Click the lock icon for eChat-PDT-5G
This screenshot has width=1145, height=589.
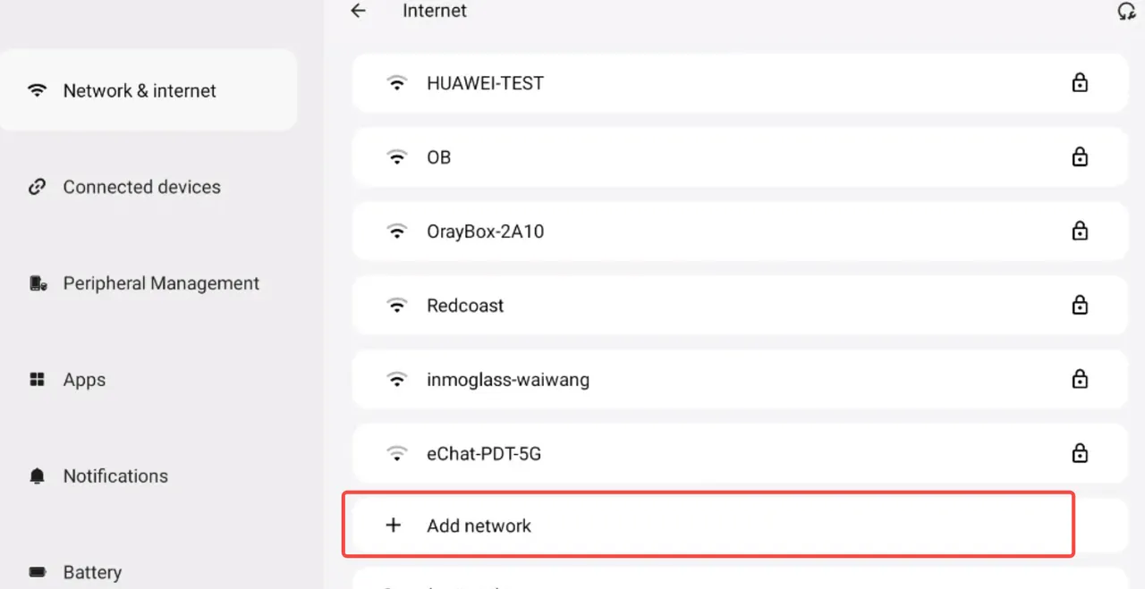pyautogui.click(x=1080, y=453)
